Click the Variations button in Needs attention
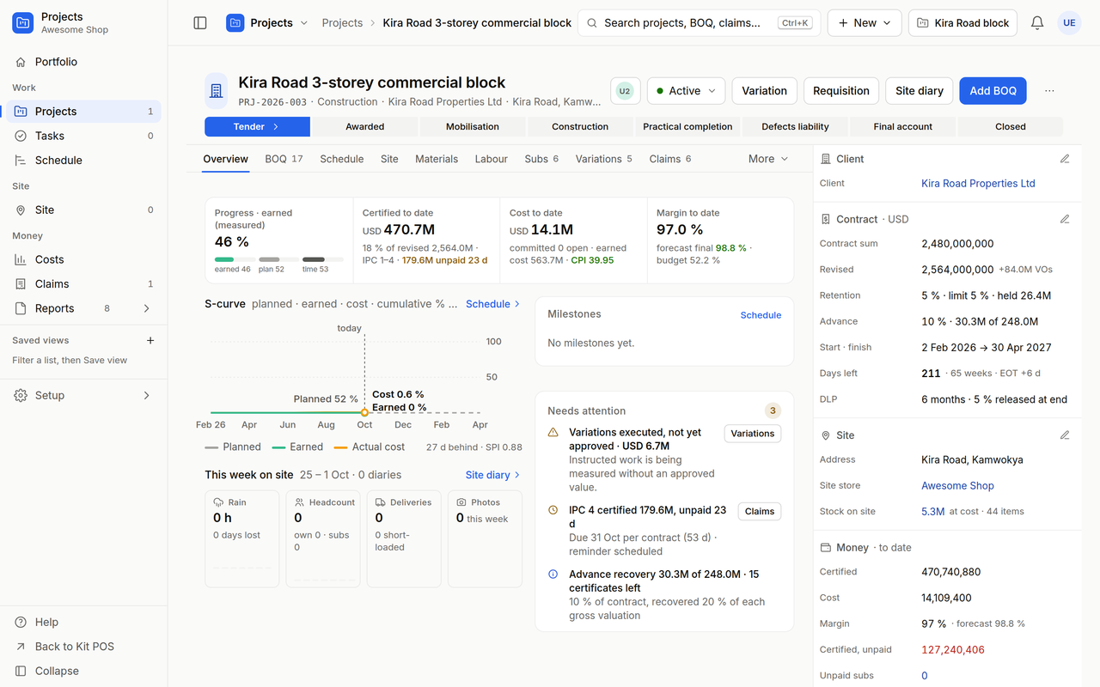 (753, 434)
